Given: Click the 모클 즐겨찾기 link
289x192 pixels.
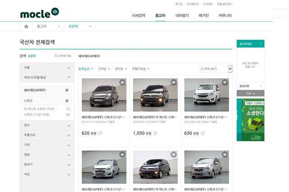Looking at the screenshot, I should pos(224,4).
